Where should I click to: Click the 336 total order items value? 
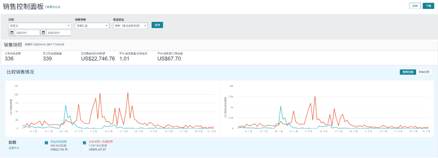[x=9, y=59]
